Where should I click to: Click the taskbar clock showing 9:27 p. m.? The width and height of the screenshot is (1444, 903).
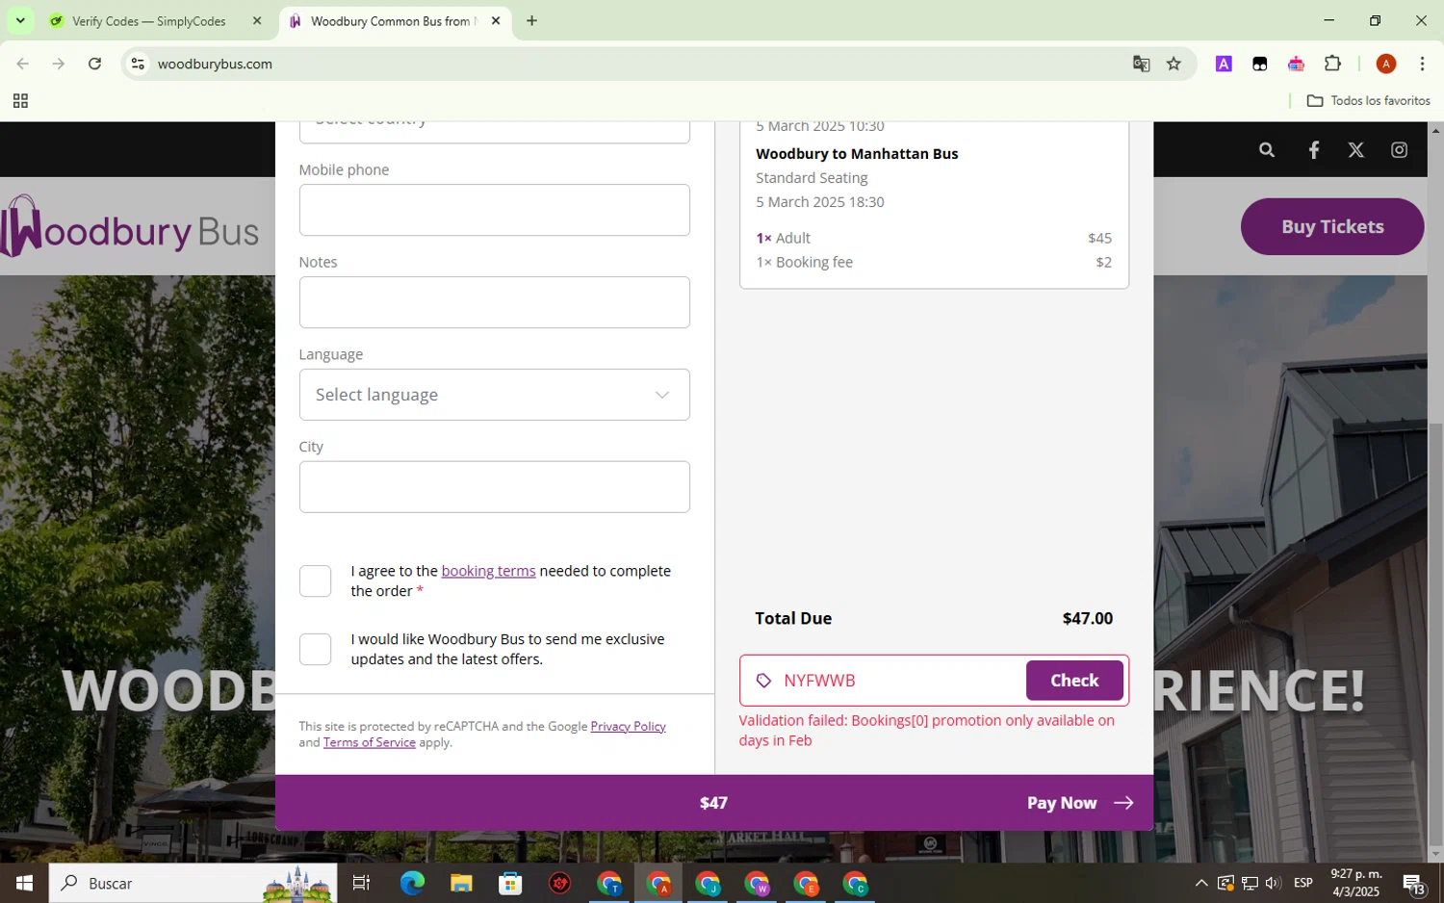tap(1355, 883)
